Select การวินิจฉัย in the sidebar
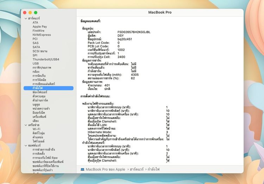The image size is (264, 184). (x=39, y=80)
